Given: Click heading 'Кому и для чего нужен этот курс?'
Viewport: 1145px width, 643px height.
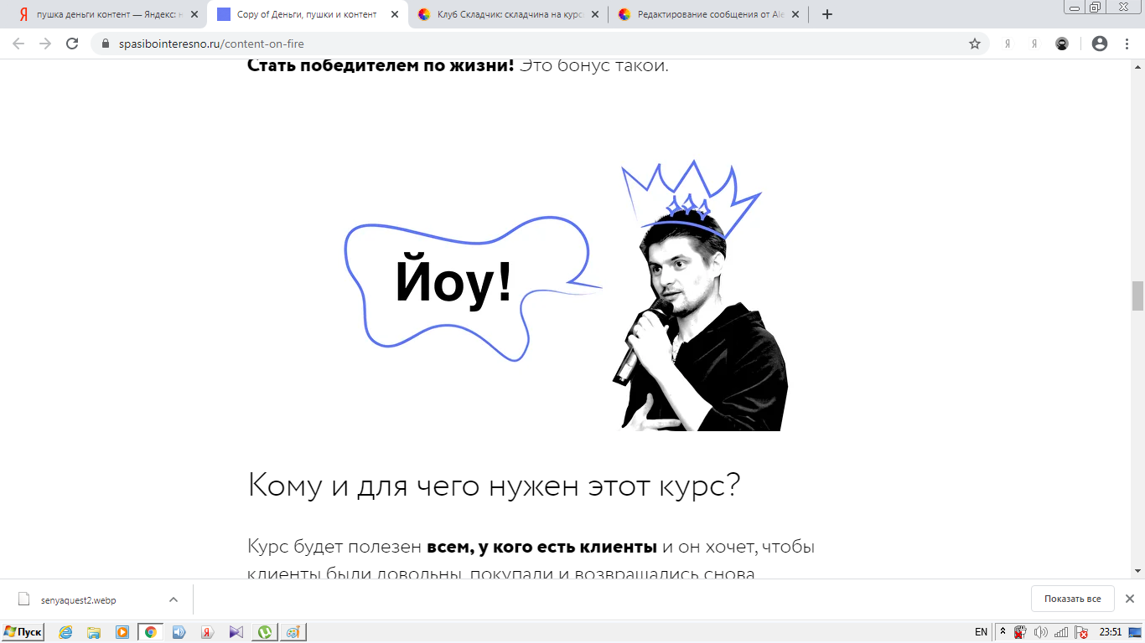Looking at the screenshot, I should click(x=494, y=486).
